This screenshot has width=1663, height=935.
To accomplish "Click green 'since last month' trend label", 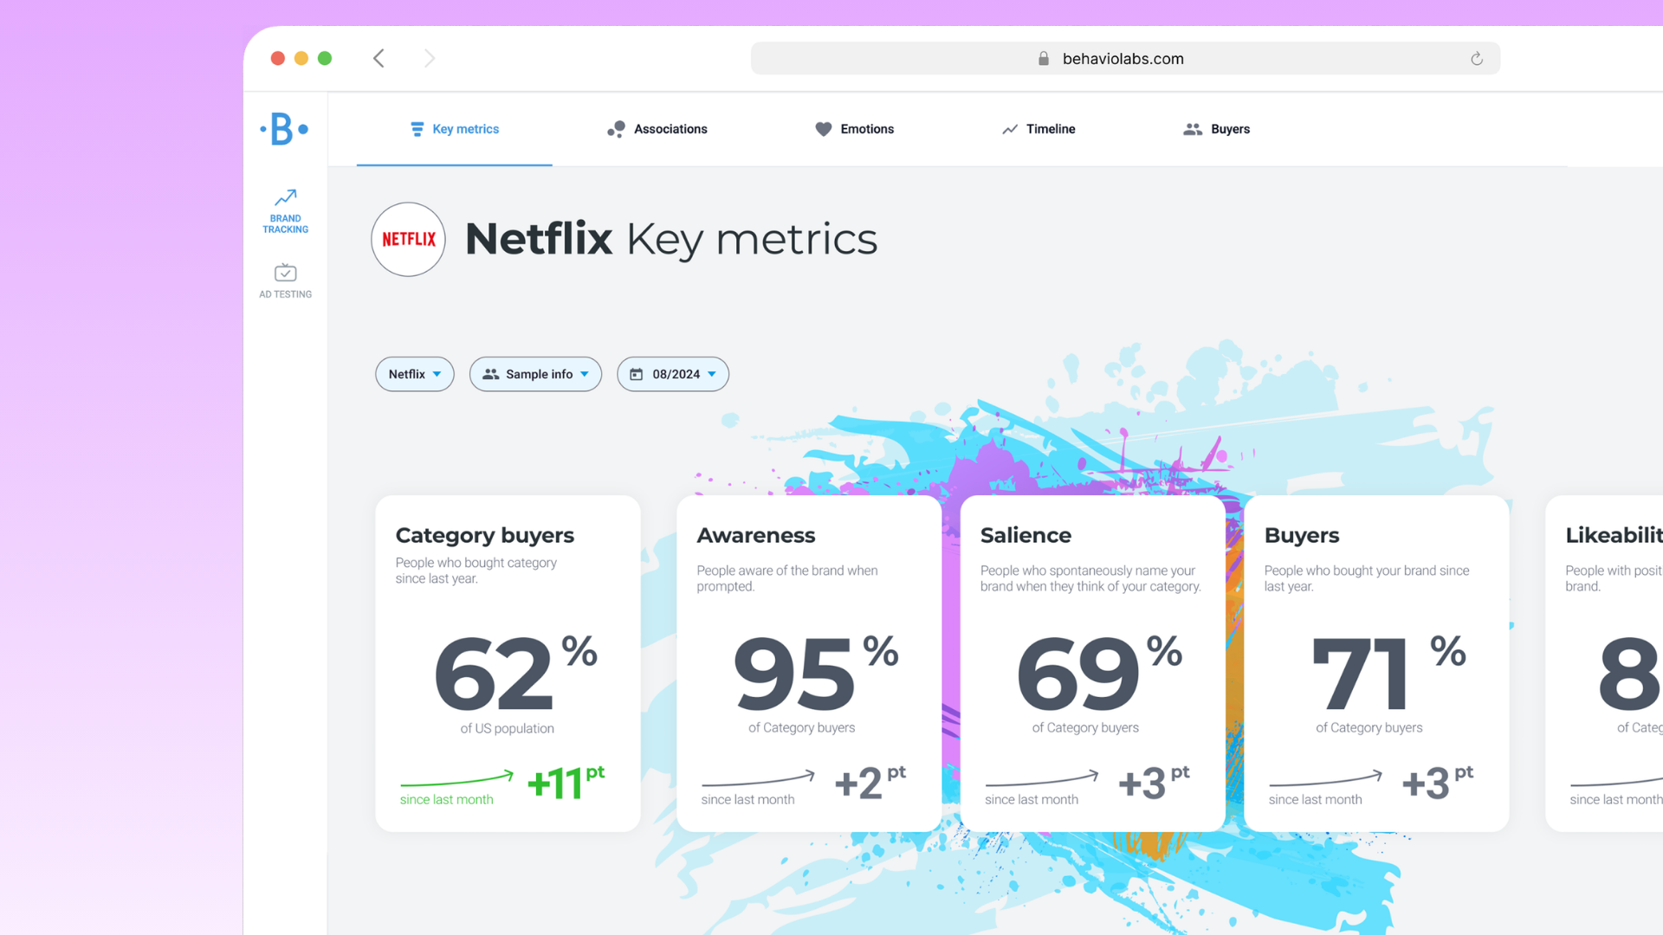I will click(x=446, y=800).
